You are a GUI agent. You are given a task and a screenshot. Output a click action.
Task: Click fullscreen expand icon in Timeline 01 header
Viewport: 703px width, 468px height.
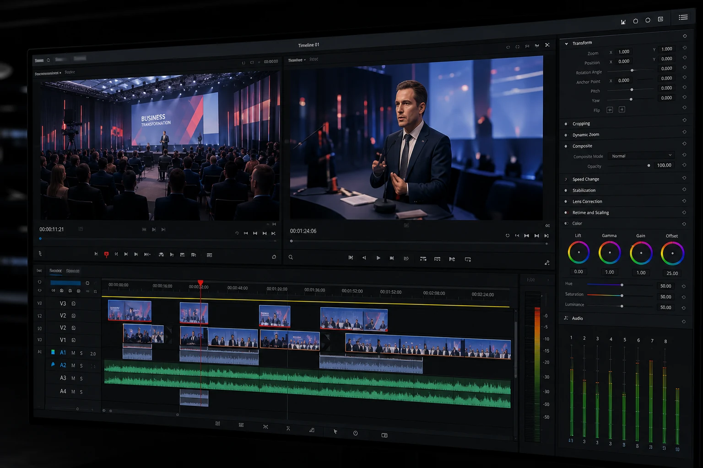[547, 45]
